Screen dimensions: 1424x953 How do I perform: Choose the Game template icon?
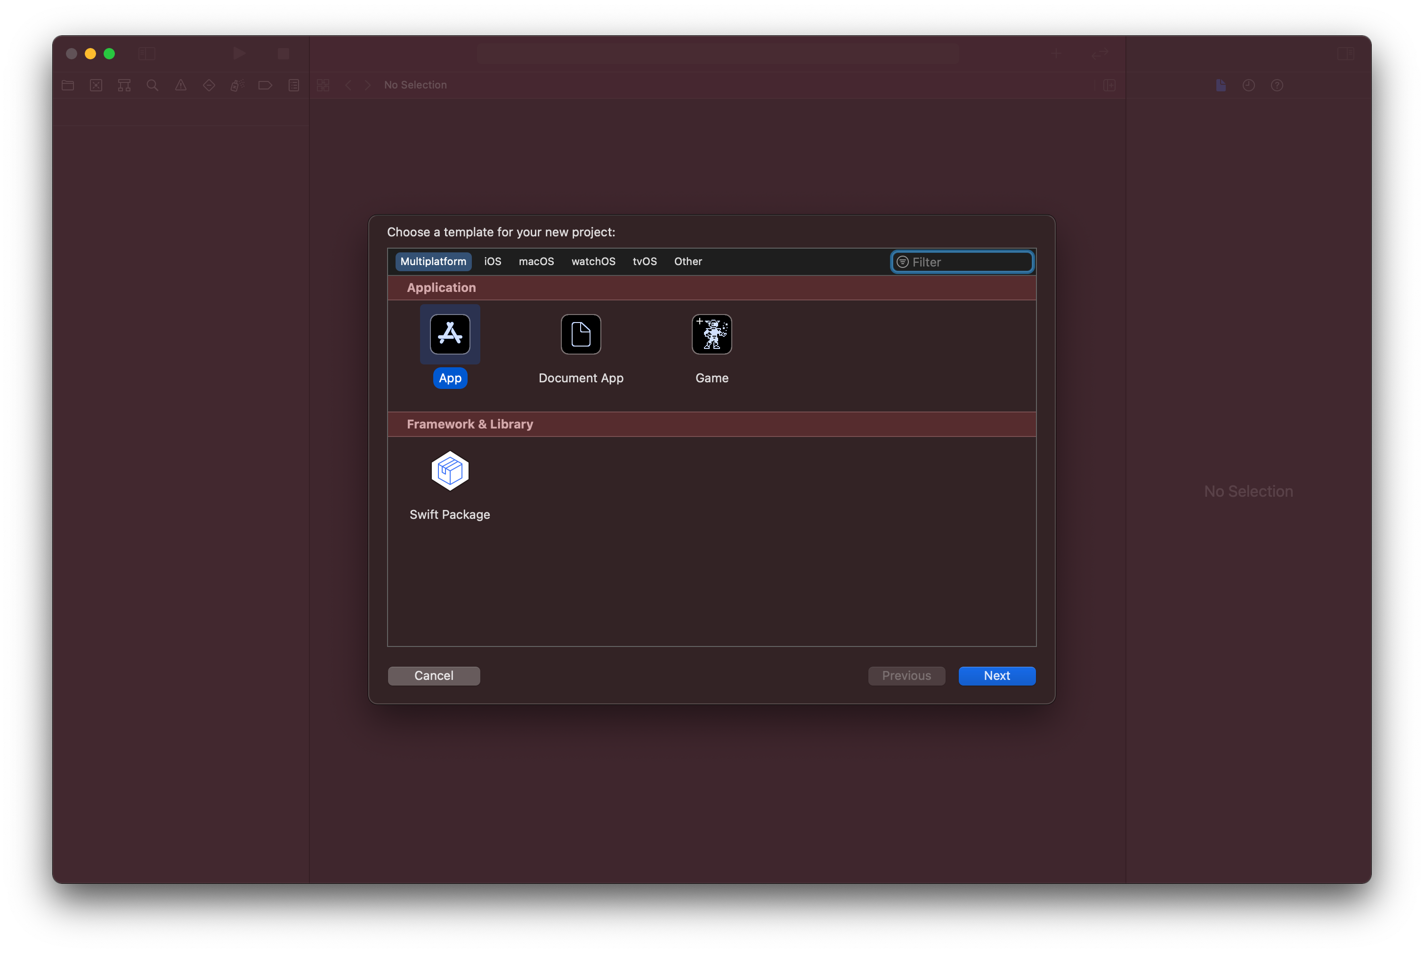(712, 334)
